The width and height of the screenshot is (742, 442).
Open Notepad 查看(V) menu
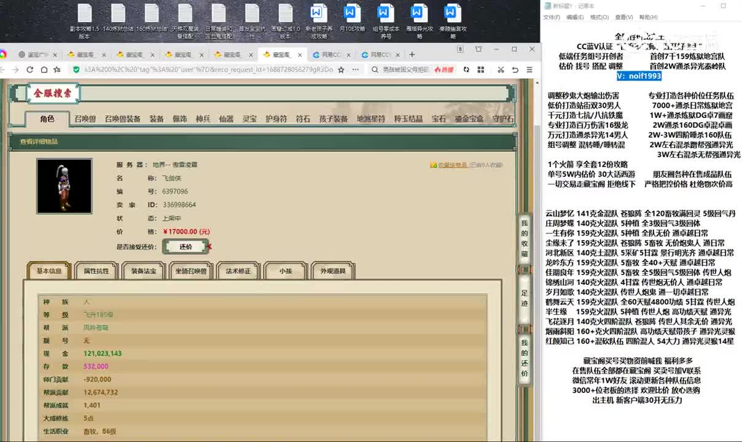[624, 17]
